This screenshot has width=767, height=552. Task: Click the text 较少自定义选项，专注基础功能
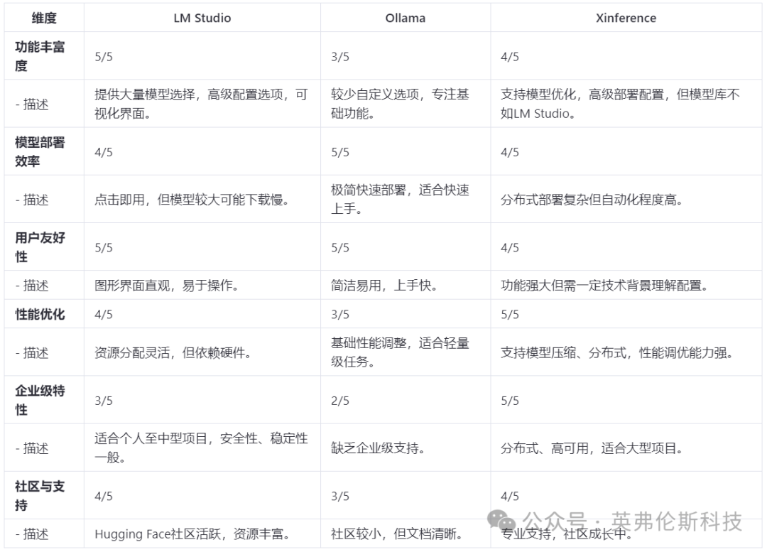click(400, 104)
